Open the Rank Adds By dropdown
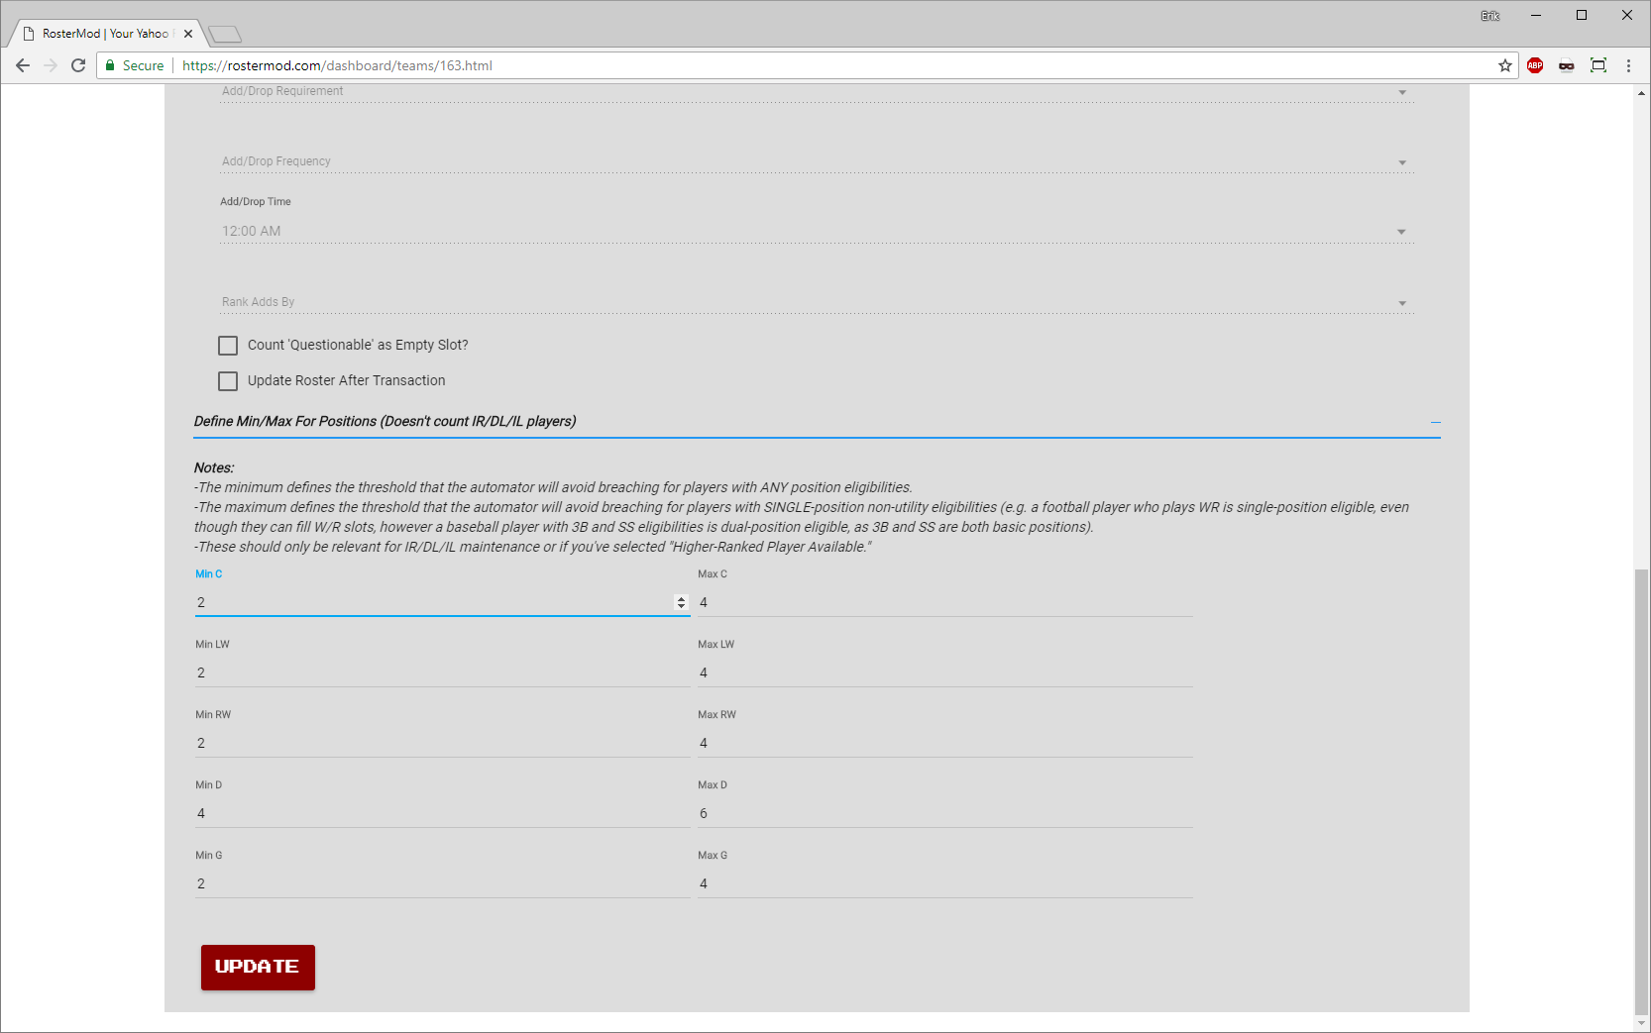Screen dimensions: 1651x1033 pyautogui.click(x=817, y=302)
